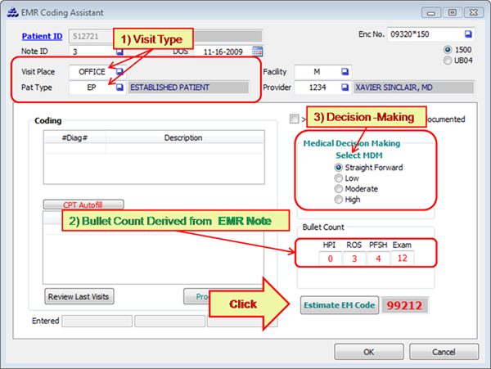
Task: Click the Exam bullet count field
Action: [402, 259]
